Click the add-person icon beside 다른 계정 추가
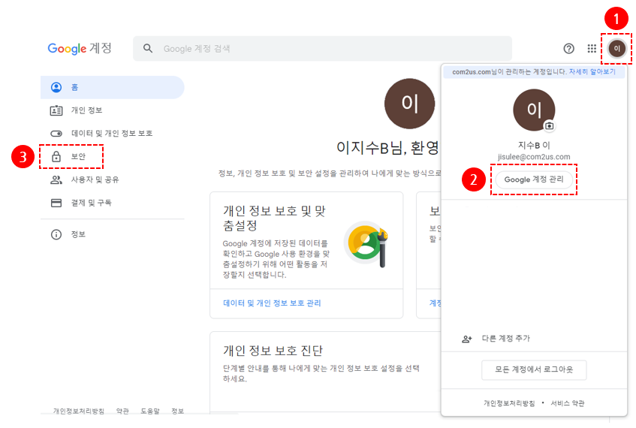Screen dimensions: 636x428 467,339
